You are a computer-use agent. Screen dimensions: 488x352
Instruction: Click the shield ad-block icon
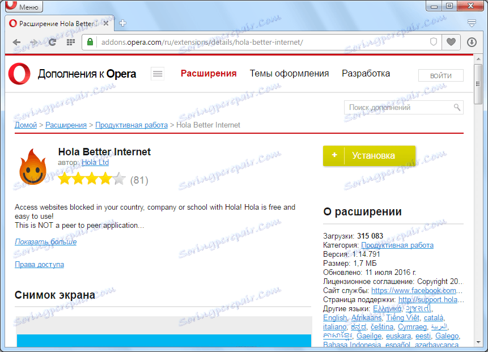[x=433, y=42]
